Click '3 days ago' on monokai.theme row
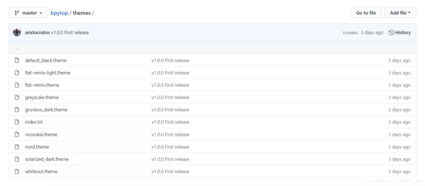The width and height of the screenshot is (425, 186). coord(399,135)
